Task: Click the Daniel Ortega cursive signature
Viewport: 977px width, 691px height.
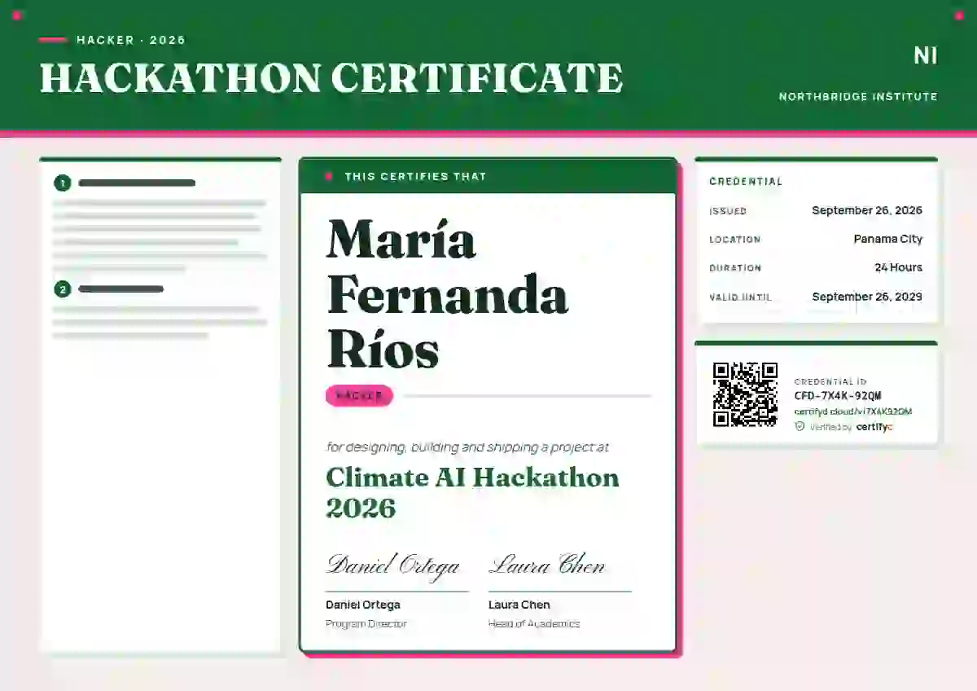Action: [393, 566]
